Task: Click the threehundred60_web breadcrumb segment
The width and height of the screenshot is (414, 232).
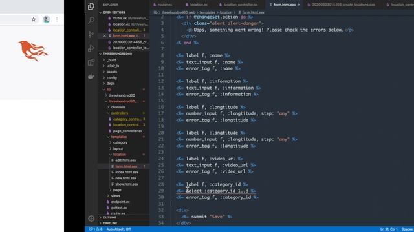Action: click(x=179, y=12)
